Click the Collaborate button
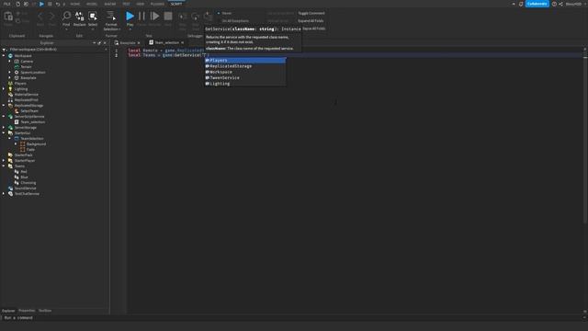This screenshot has height=331, width=588. tap(537, 4)
